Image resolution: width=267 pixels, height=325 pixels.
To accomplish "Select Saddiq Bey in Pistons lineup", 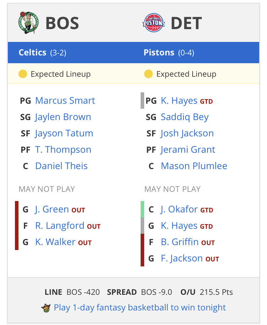I will pos(184,117).
